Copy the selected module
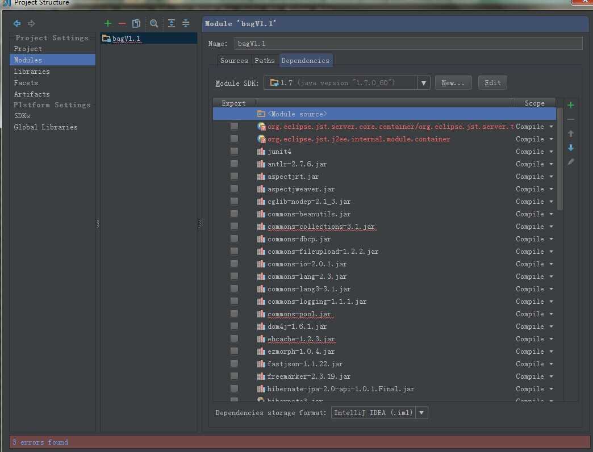Image resolution: width=593 pixels, height=452 pixels. point(136,23)
